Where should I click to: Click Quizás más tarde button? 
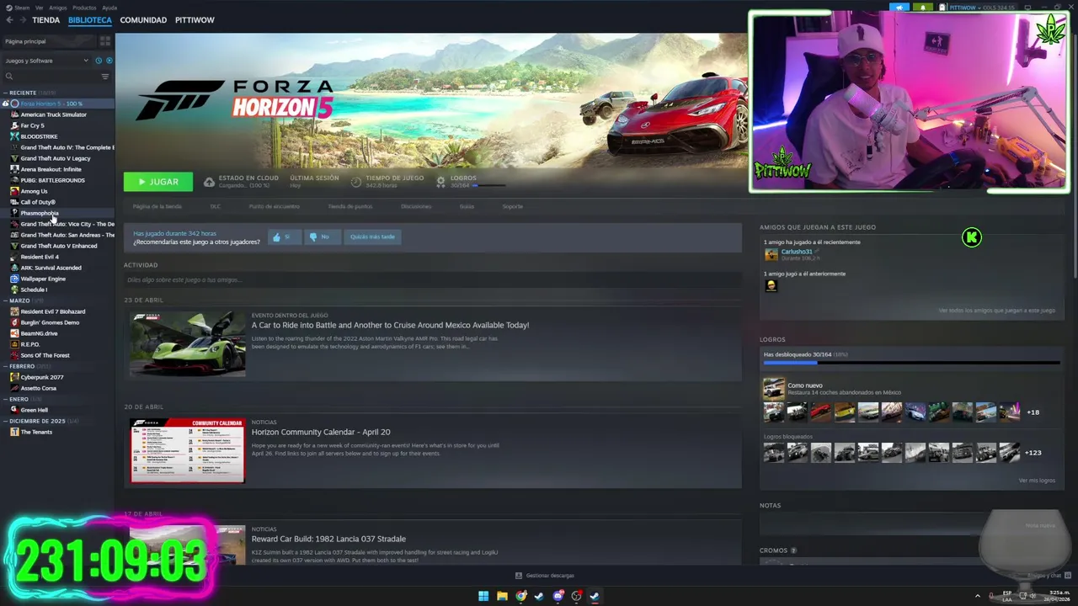click(x=372, y=237)
